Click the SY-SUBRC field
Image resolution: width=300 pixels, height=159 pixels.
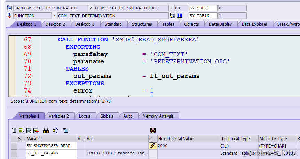click(203, 8)
